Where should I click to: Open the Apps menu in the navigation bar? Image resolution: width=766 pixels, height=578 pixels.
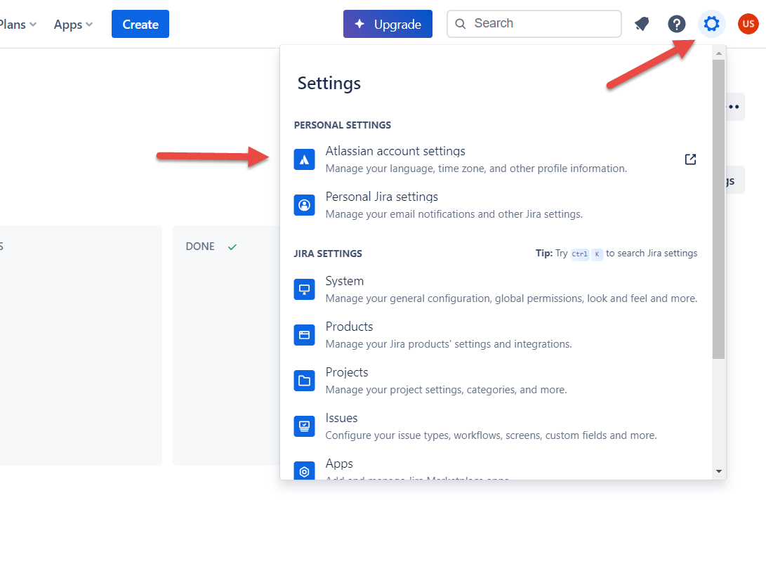(x=72, y=24)
